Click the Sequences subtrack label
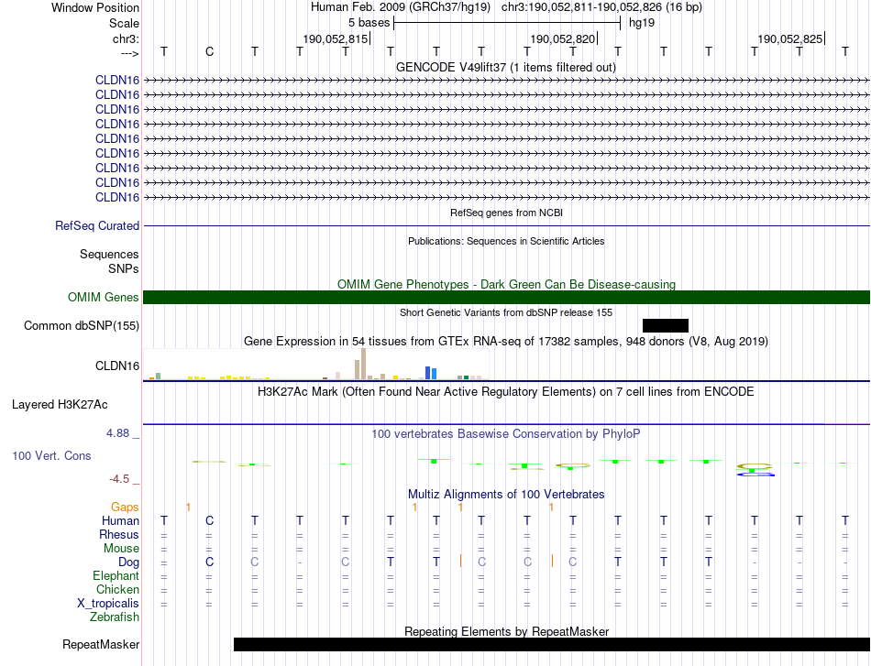Image resolution: width=871 pixels, height=666 pixels. [109, 254]
